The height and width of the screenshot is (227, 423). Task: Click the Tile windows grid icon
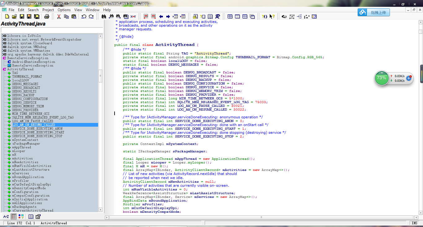coord(230,16)
